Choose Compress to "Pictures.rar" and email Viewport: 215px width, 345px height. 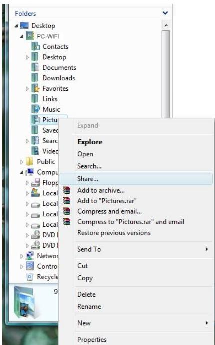[137, 222]
